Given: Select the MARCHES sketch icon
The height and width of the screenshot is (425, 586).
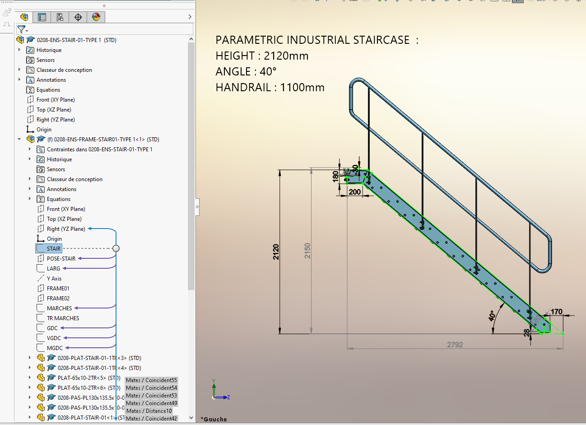Looking at the screenshot, I should click(41, 308).
